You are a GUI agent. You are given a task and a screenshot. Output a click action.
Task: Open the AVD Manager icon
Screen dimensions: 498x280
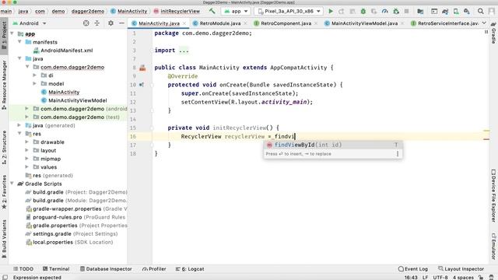pyautogui.click(x=456, y=11)
